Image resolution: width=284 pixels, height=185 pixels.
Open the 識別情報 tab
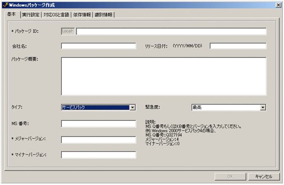(103, 15)
